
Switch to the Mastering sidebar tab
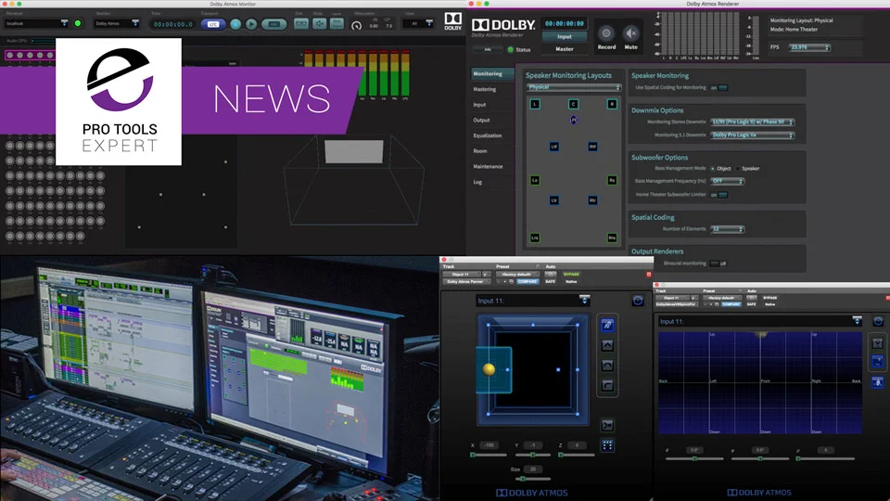(485, 89)
